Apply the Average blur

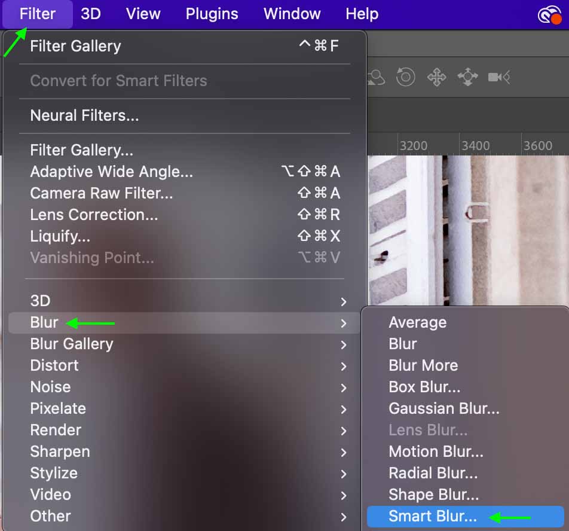(466, 323)
